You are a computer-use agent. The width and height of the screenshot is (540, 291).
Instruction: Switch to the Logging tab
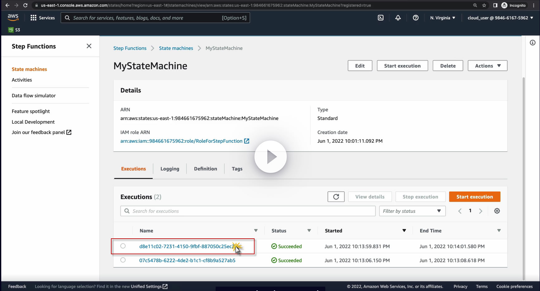pos(170,169)
